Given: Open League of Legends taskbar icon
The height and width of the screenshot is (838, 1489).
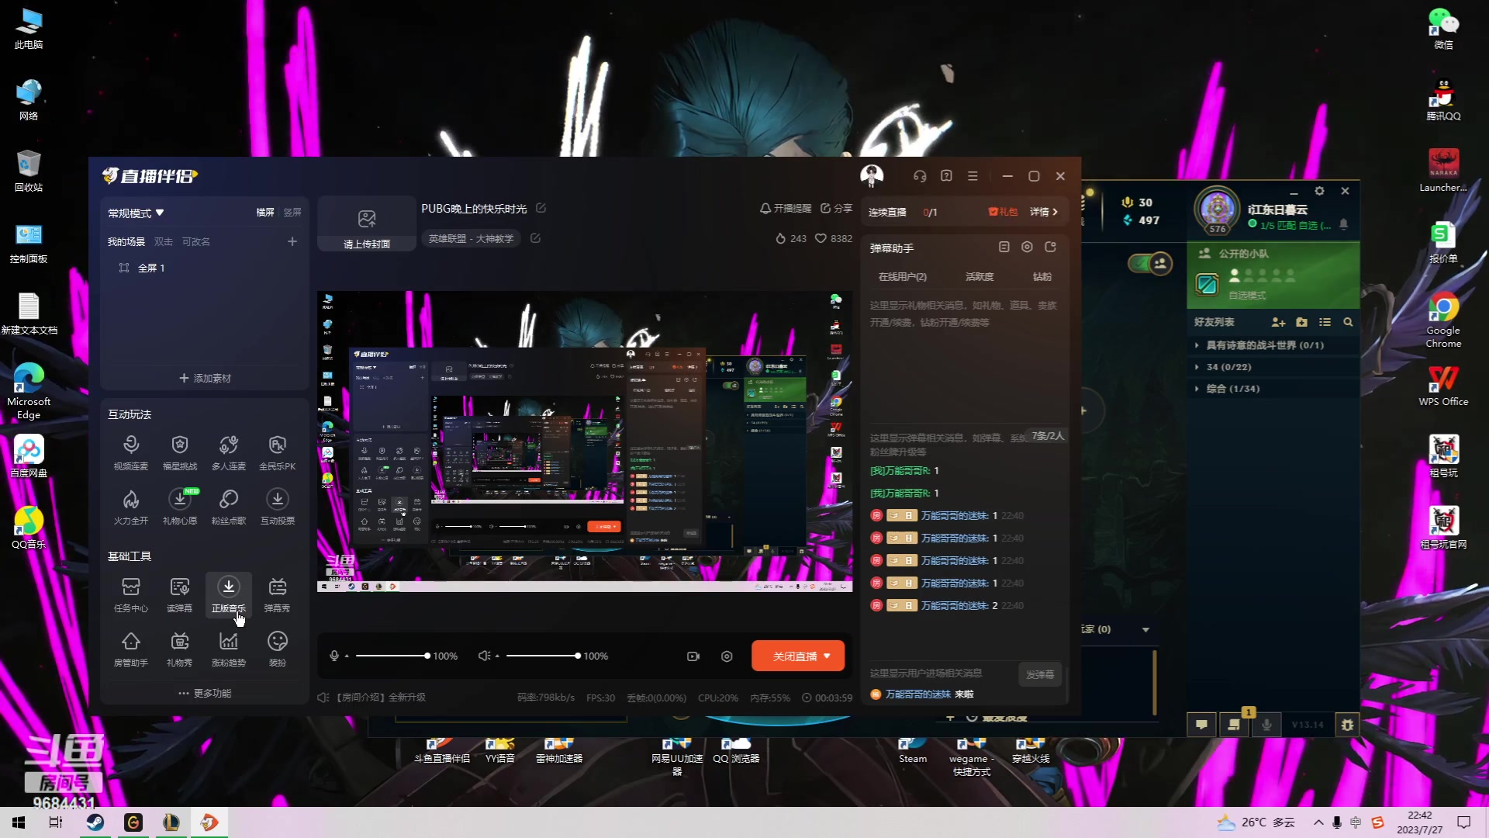Looking at the screenshot, I should [171, 822].
